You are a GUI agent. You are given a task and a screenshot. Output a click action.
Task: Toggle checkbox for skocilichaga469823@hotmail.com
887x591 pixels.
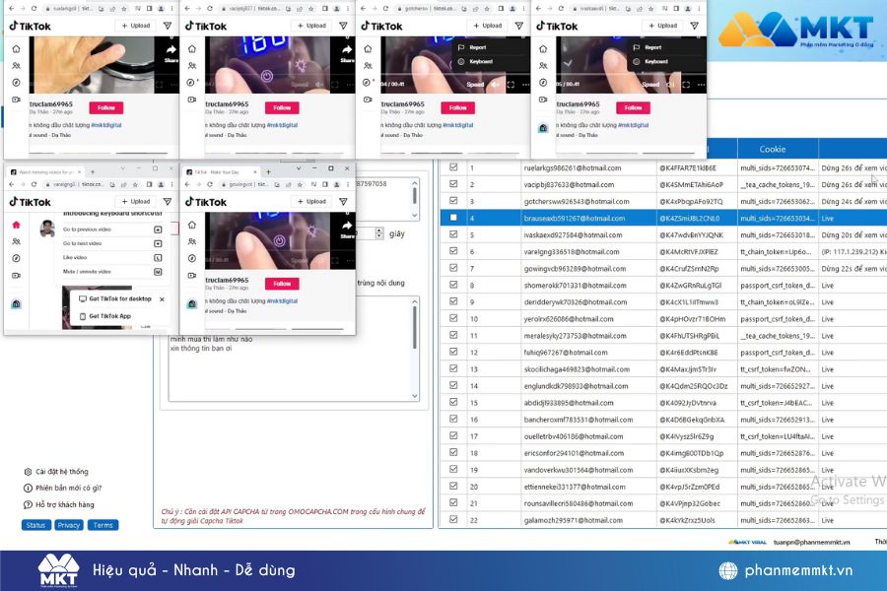(x=453, y=368)
